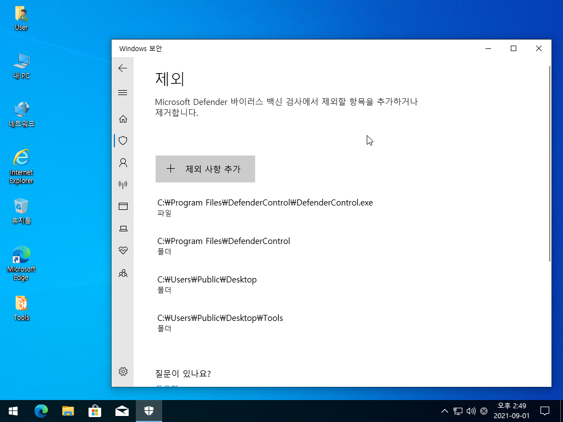This screenshot has width=563, height=422.
Task: Select the Tools folder desktop icon
Action: pyautogui.click(x=21, y=308)
